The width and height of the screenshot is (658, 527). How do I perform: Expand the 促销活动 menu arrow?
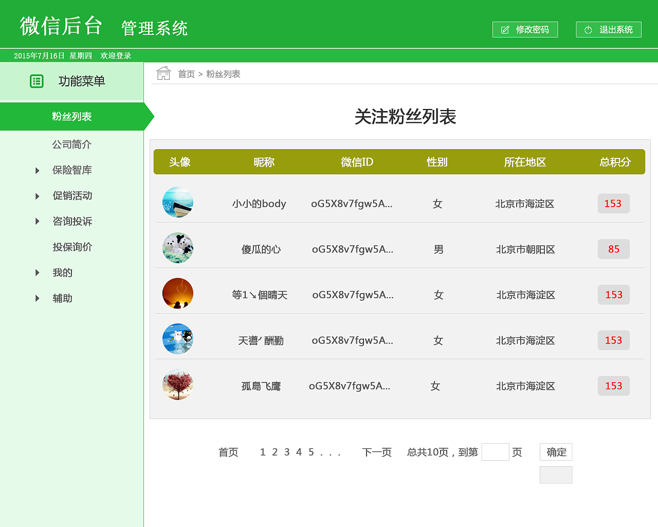[37, 196]
